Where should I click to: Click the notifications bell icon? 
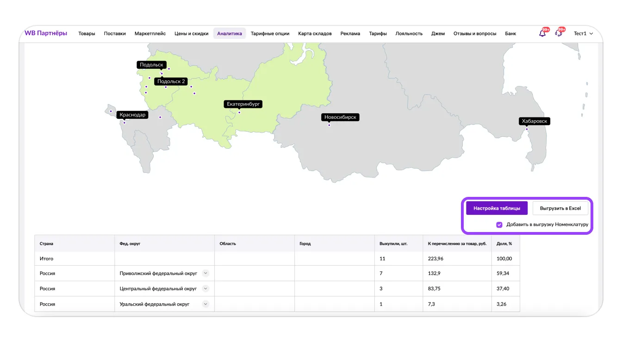click(542, 33)
